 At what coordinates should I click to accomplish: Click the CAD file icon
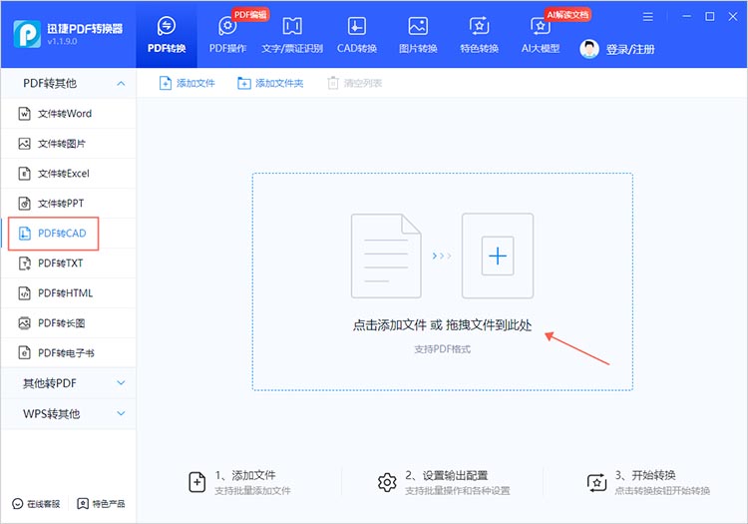[24, 234]
